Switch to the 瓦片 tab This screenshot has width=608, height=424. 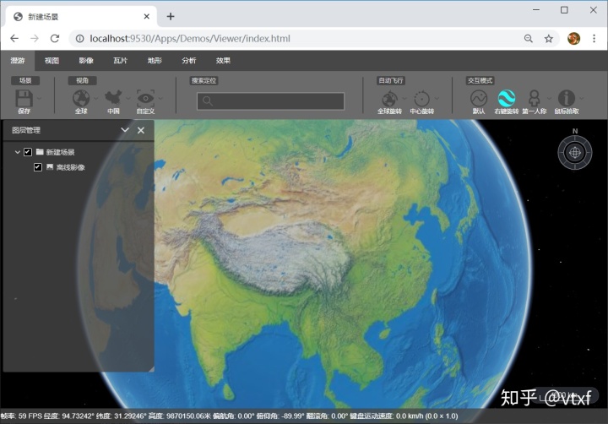(120, 61)
